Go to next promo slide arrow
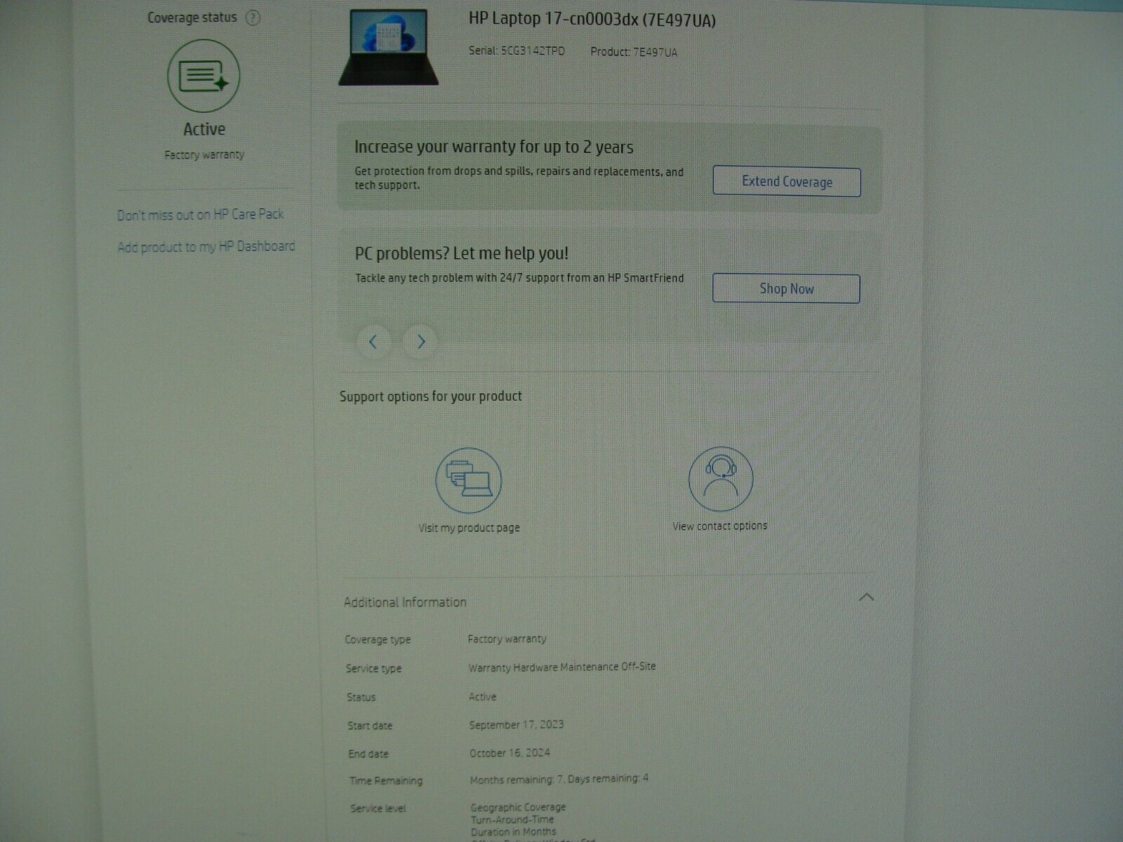Image resolution: width=1123 pixels, height=842 pixels. (420, 342)
